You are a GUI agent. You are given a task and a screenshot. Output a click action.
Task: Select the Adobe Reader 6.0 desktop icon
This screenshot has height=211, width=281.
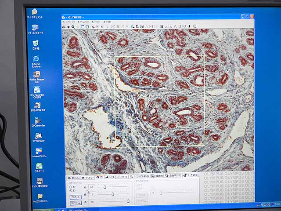37,77
